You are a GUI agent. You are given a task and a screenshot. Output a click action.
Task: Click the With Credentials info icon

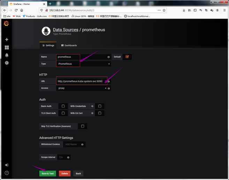tap(92, 106)
